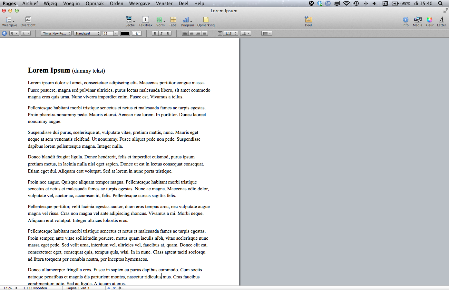Open the Times New Roman font dropdown
The image size is (449, 290).
pos(56,33)
